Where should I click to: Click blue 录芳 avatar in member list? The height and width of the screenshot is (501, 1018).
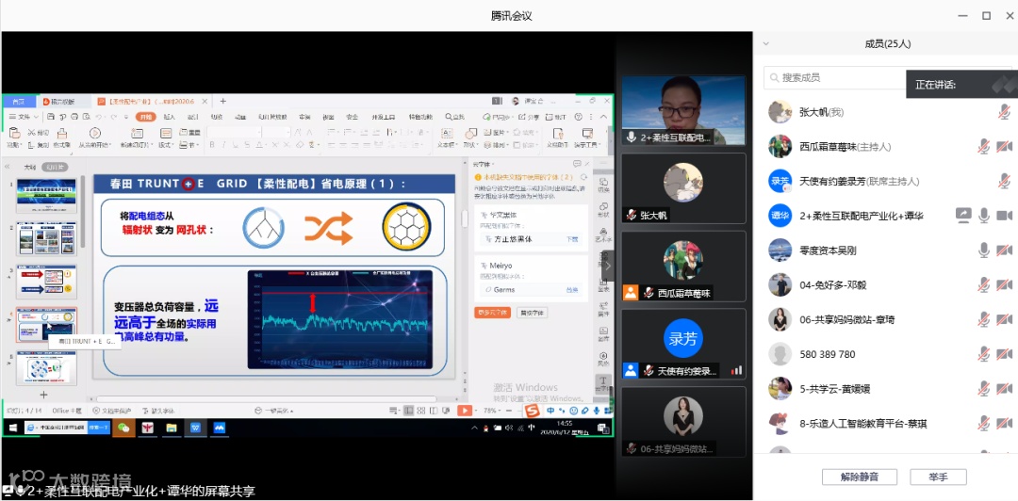pyautogui.click(x=780, y=181)
